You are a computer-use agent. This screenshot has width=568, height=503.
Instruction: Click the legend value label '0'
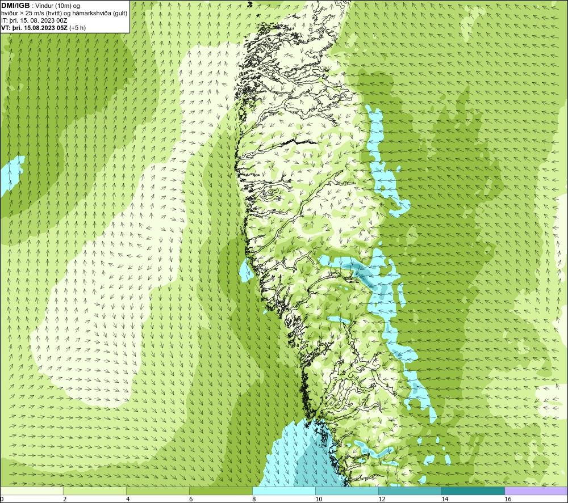pos(2,500)
